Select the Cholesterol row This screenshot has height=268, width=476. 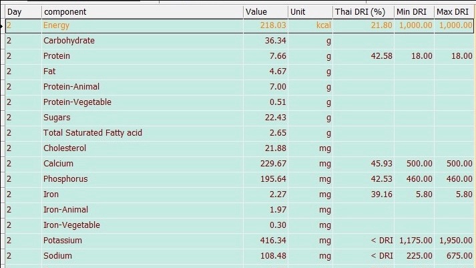point(240,148)
